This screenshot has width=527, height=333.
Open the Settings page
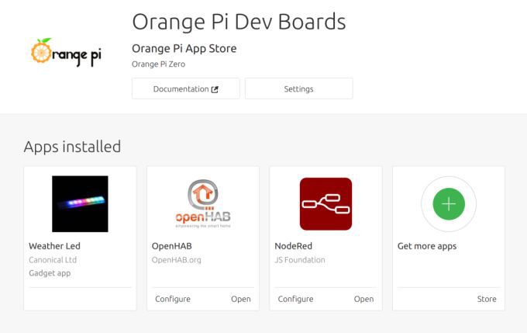click(x=298, y=89)
